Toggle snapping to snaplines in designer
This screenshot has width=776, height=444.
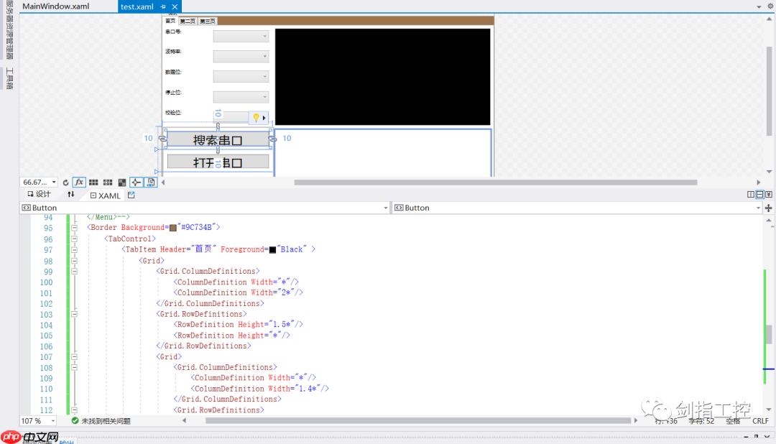coord(137,182)
